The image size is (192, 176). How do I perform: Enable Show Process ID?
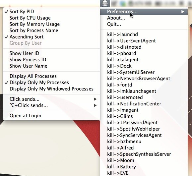(51, 60)
